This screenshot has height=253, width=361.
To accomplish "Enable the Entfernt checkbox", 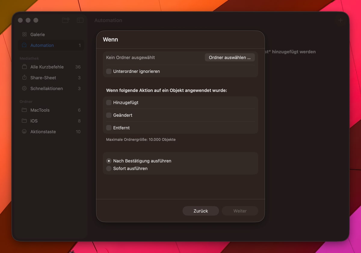I will pyautogui.click(x=109, y=128).
